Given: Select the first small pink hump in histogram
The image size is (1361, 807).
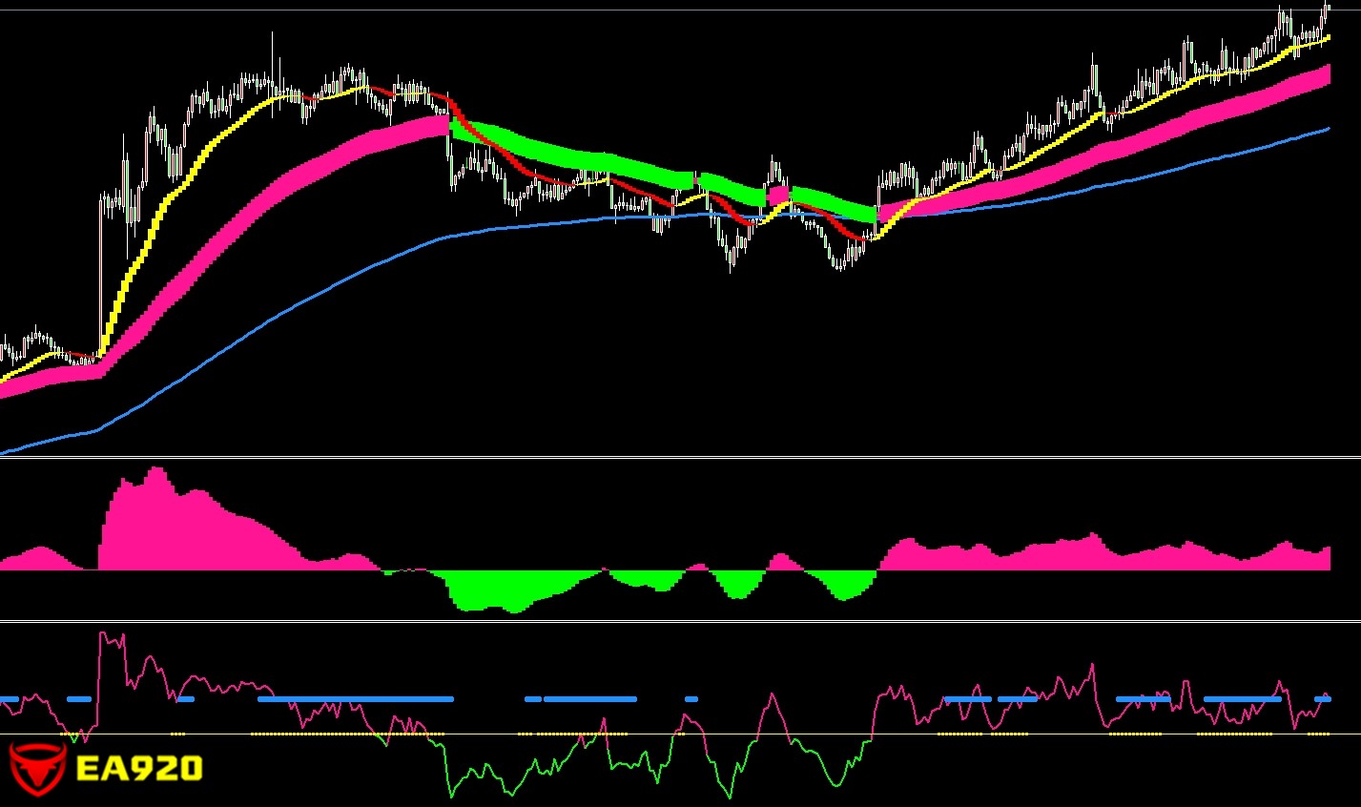Looking at the screenshot, I should (x=40, y=555).
